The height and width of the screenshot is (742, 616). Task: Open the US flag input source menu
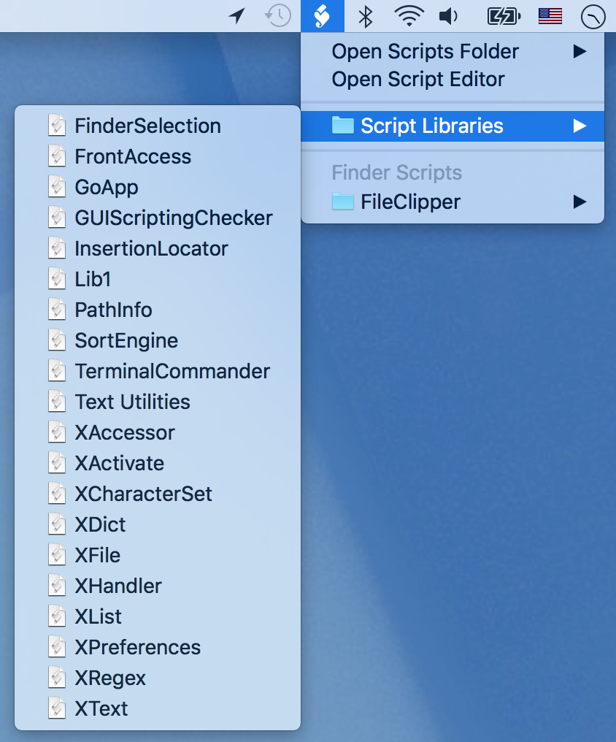point(550,15)
